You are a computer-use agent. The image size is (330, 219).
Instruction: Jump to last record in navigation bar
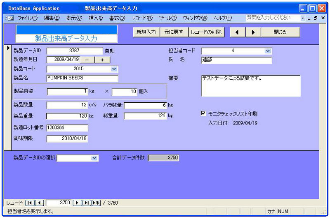click(87, 203)
